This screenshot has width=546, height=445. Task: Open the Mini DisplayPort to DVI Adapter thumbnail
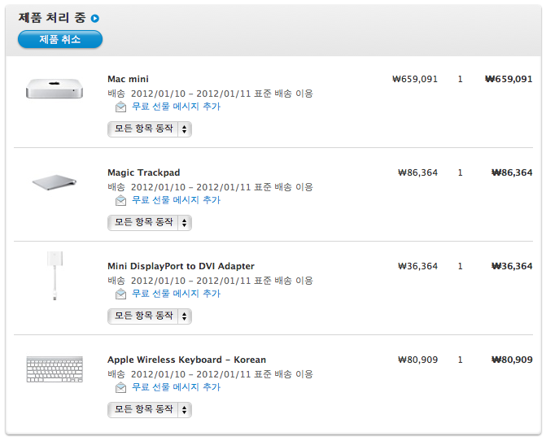click(x=55, y=276)
